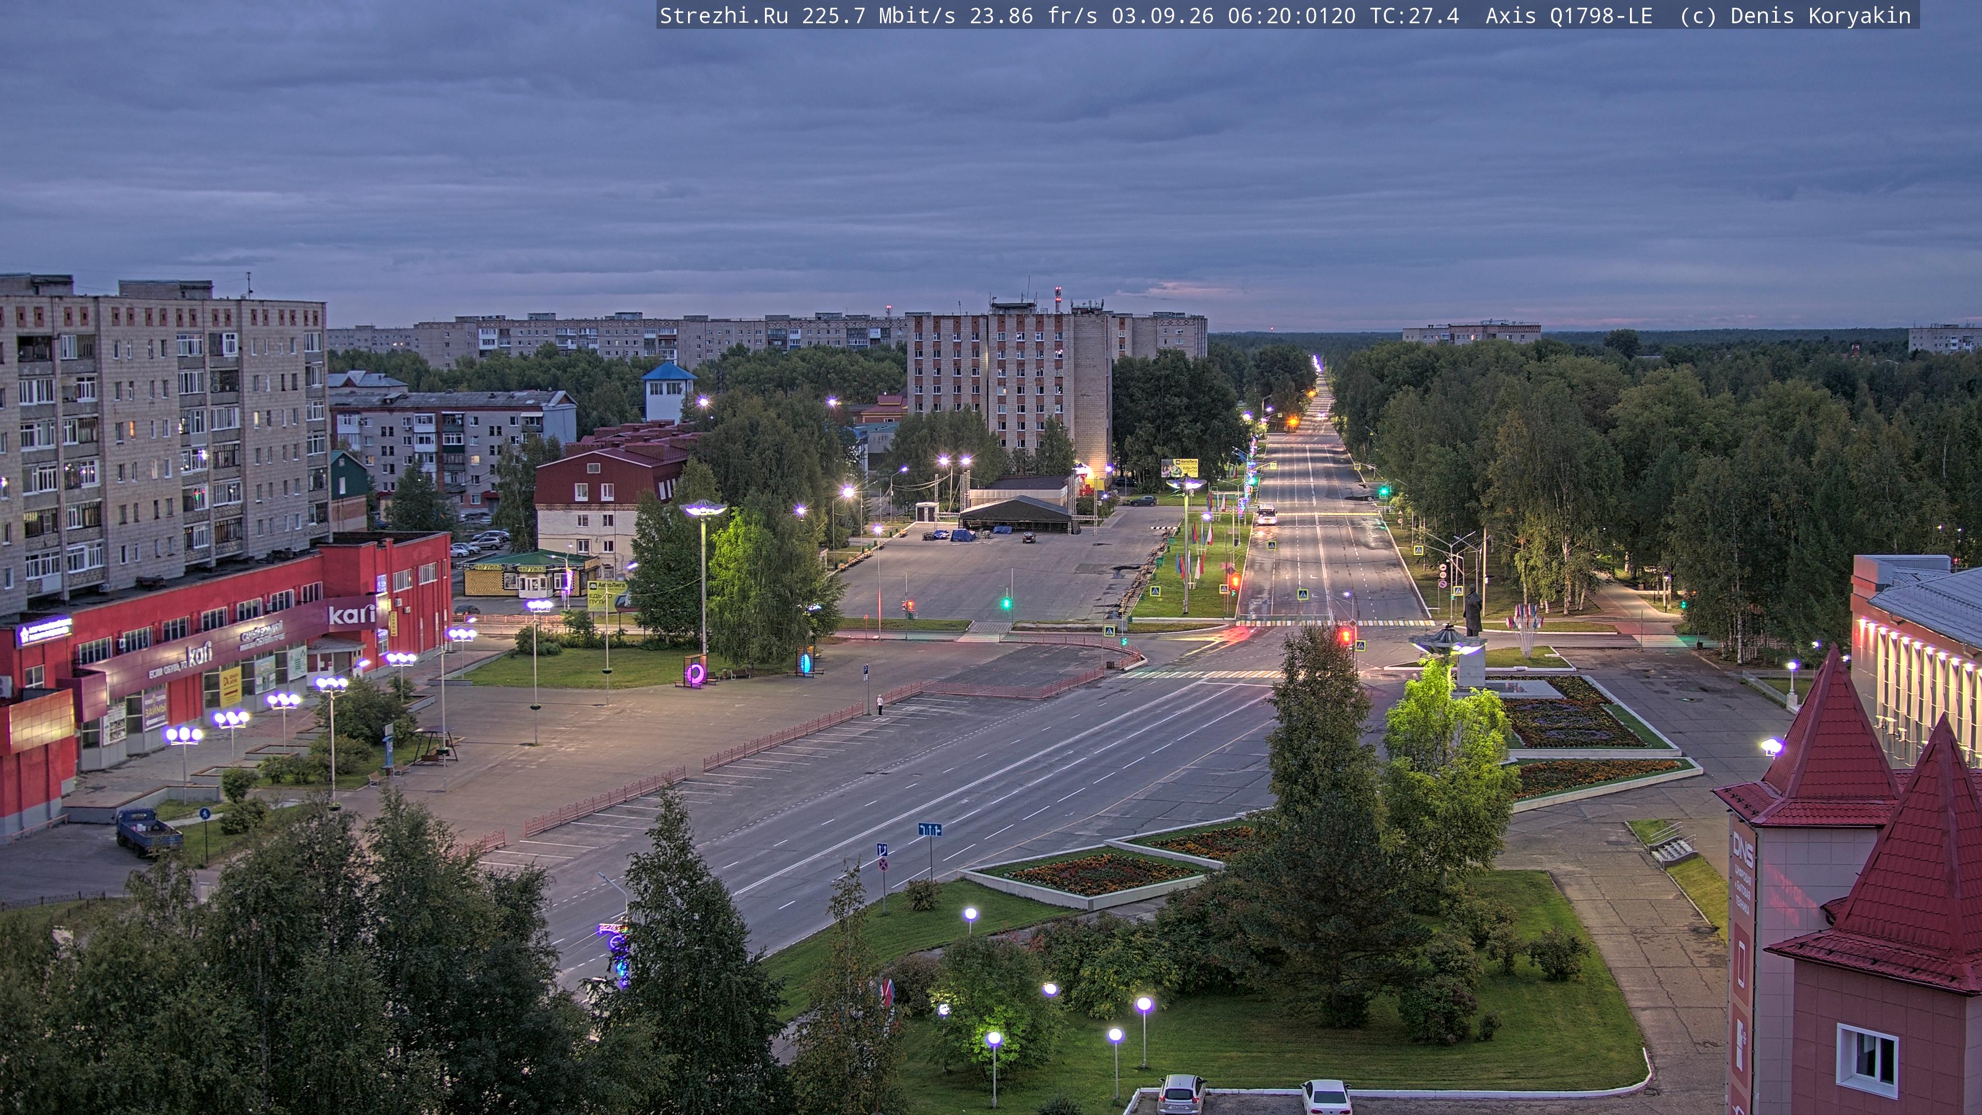Click the Denis Koryakin copyright text

(1819, 15)
